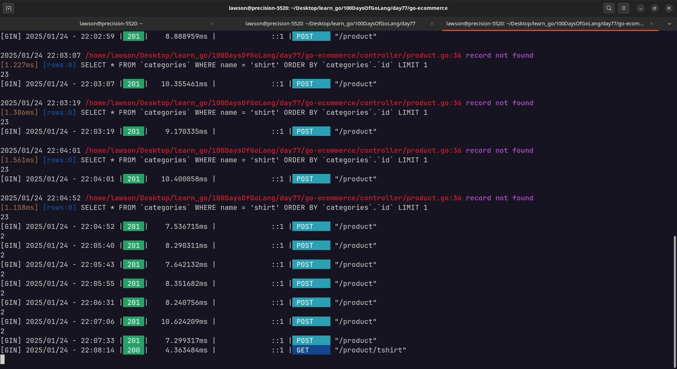Viewport: 677px width, 369px height.
Task: Click the 201 badge at 22:02:59
Action: (x=133, y=36)
